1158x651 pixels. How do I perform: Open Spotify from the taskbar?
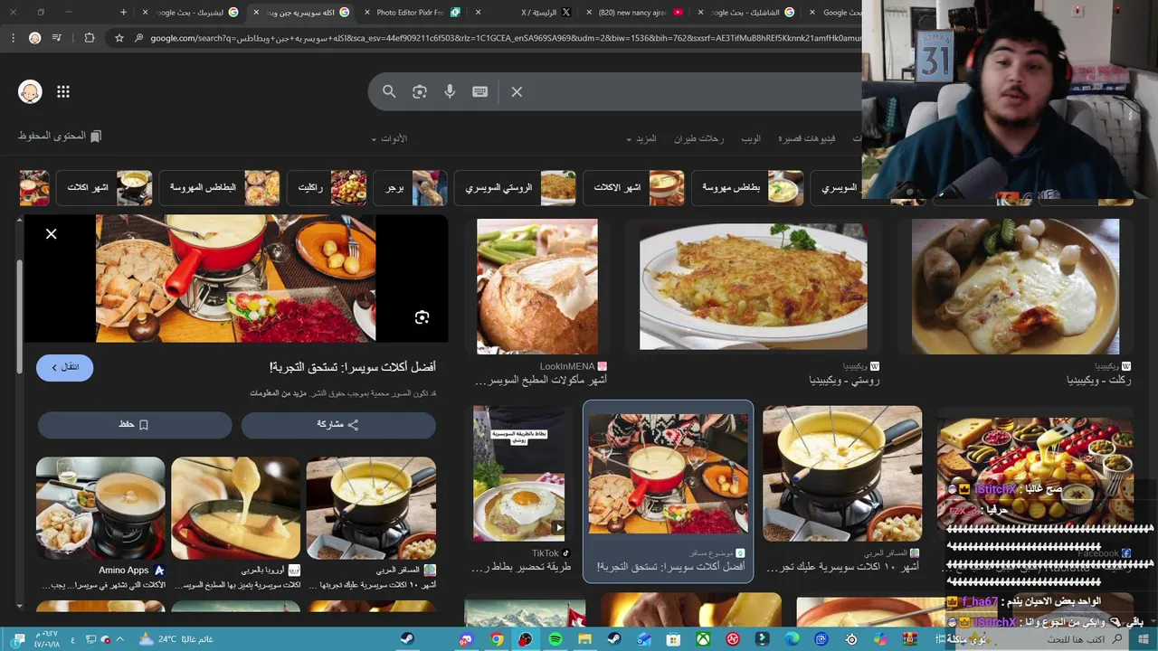coord(555,639)
